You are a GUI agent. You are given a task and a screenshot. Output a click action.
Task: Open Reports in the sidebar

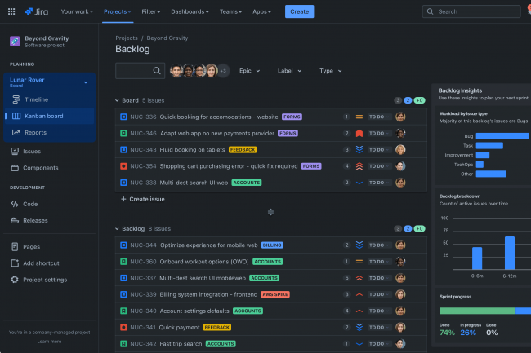(x=35, y=132)
